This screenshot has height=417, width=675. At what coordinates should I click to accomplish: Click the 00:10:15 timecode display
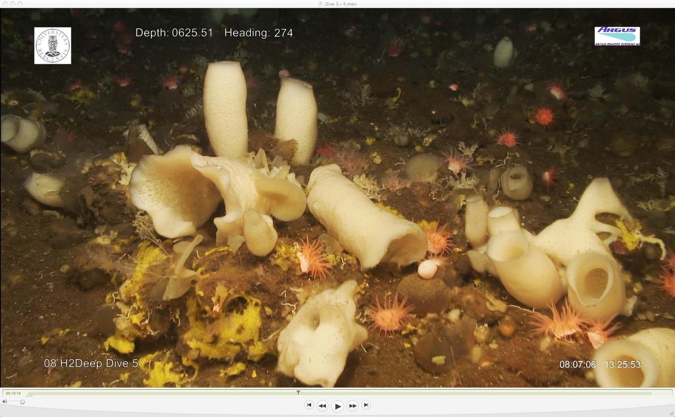13,393
